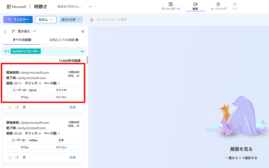Open 詳細 link of the first recording

(73, 107)
